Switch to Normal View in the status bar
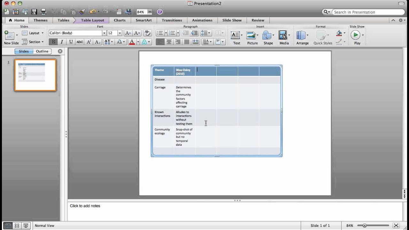The image size is (409, 230). [x=8, y=226]
